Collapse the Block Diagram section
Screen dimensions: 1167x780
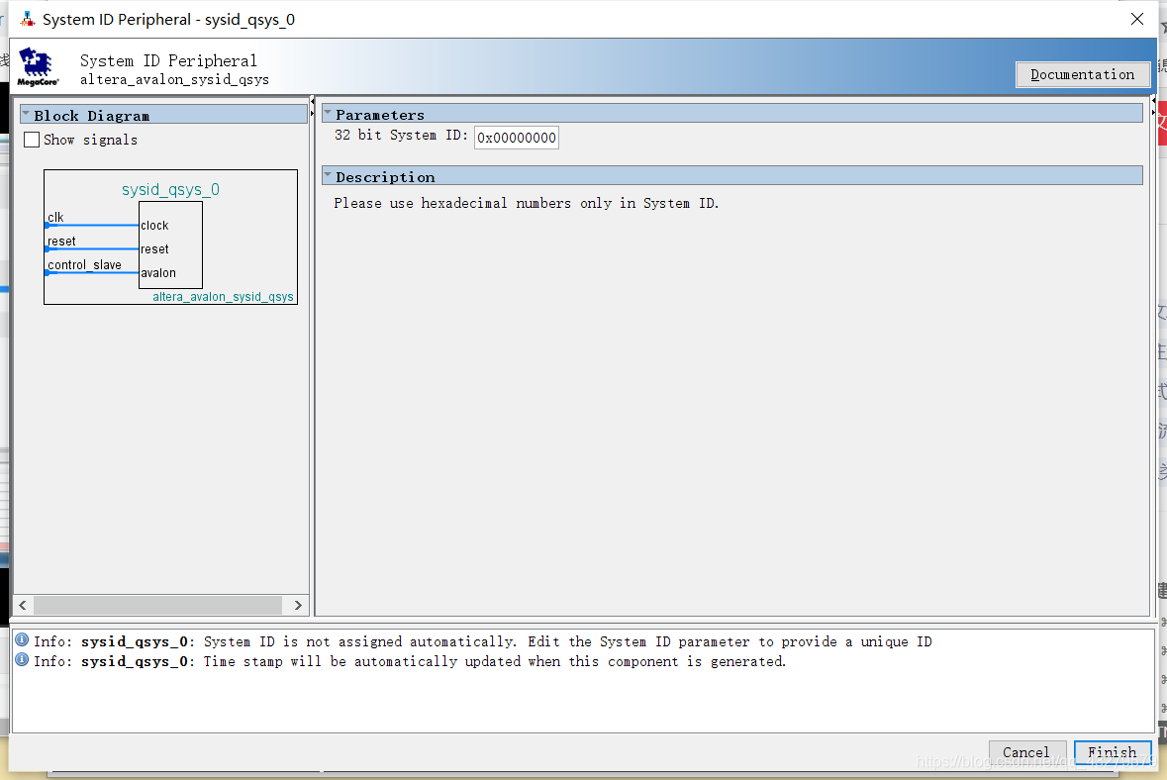(26, 115)
